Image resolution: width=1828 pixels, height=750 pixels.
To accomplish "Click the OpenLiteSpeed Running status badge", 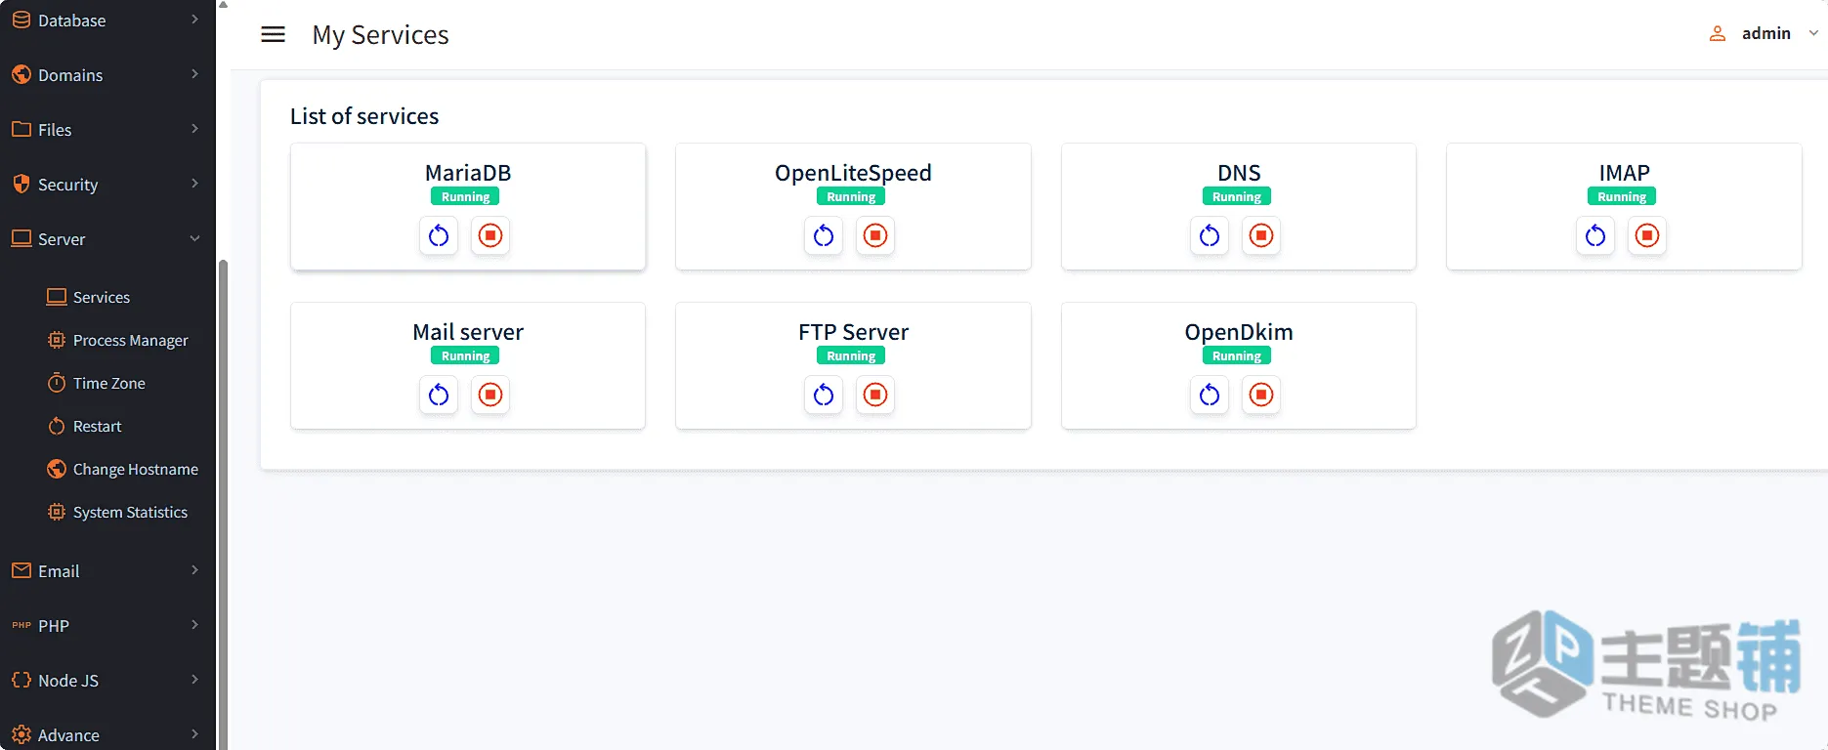I will [851, 196].
